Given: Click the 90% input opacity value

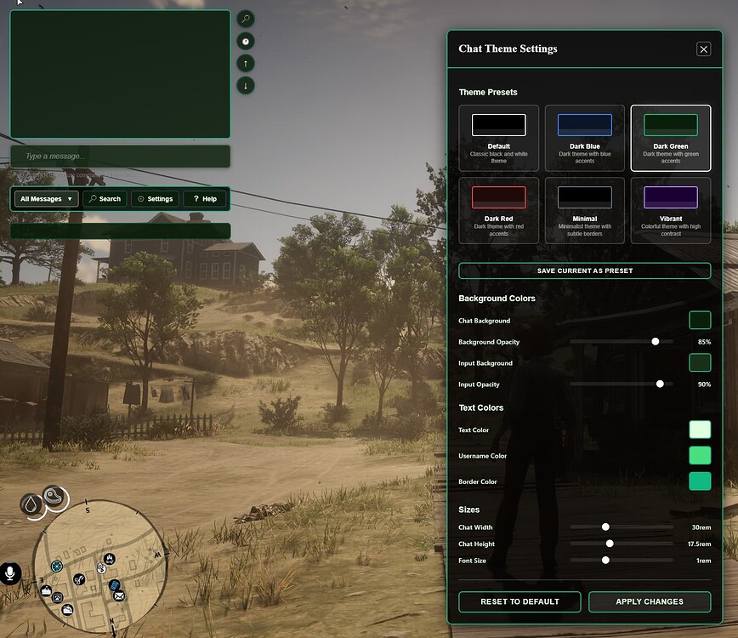Looking at the screenshot, I should coord(704,385).
